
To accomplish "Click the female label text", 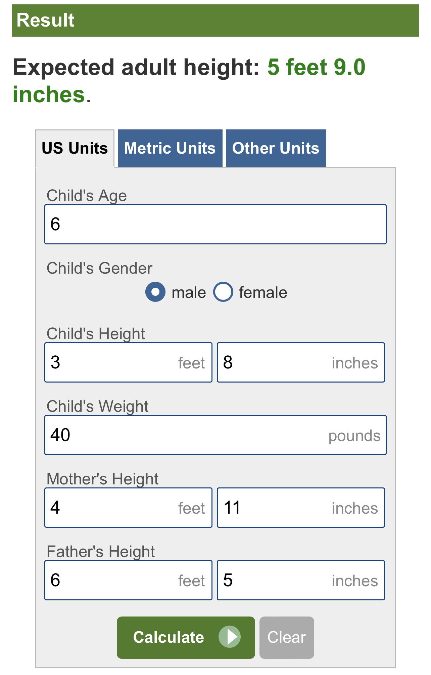I will [263, 292].
